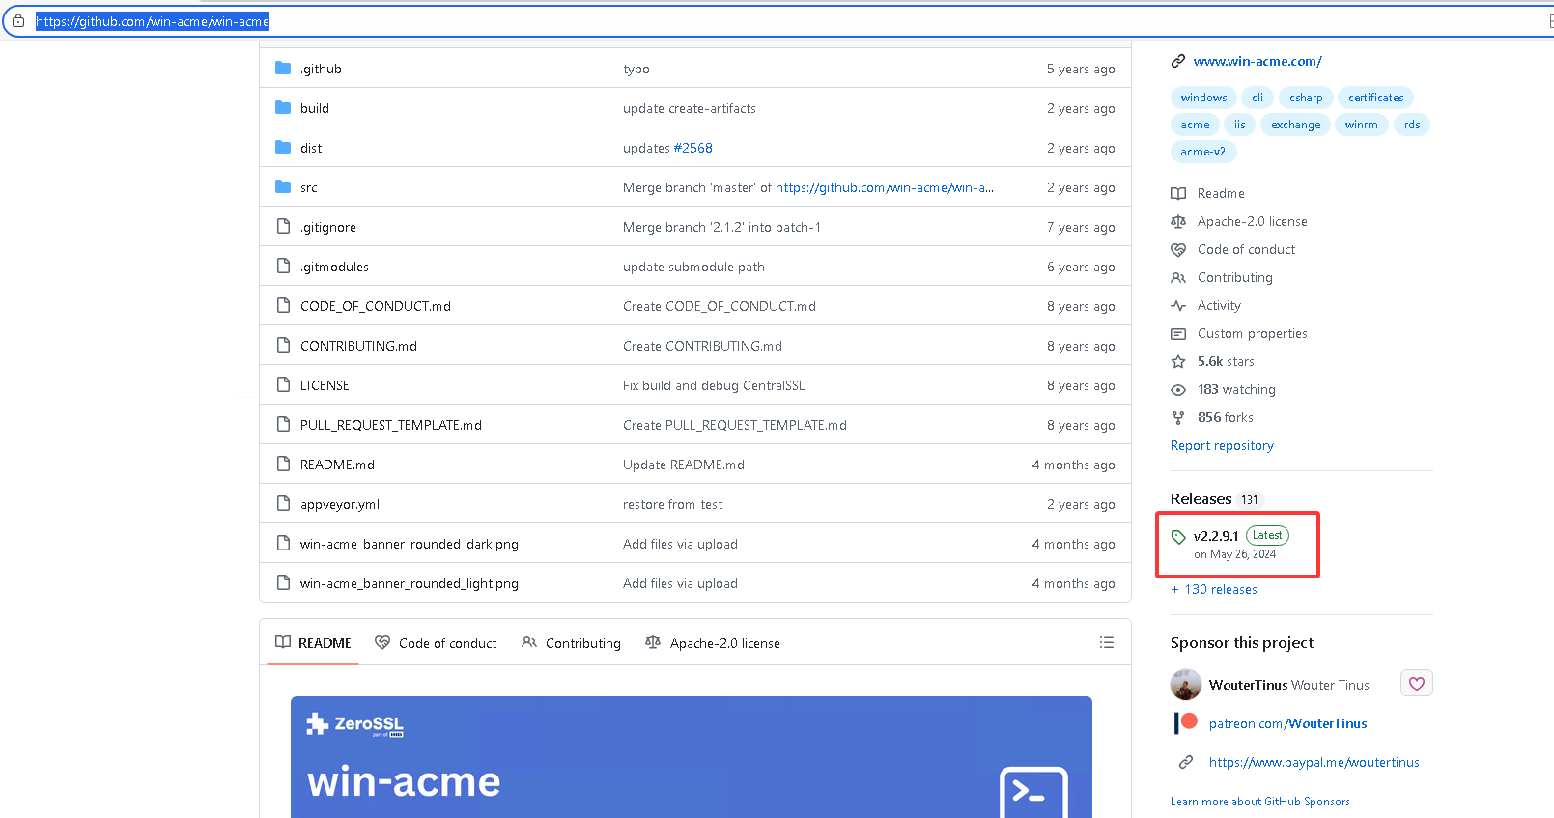Select the 'acme-v2' topic tag

1203,152
